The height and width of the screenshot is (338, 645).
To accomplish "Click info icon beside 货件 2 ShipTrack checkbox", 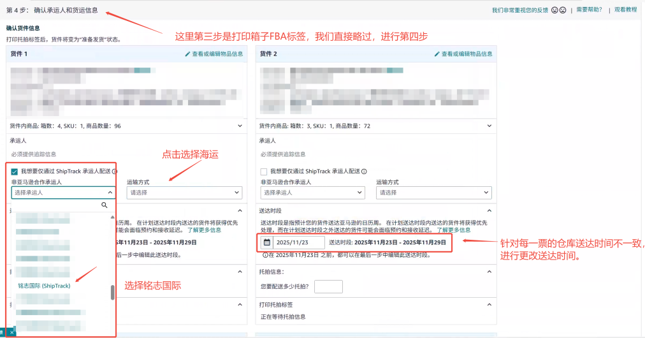I will (x=364, y=172).
